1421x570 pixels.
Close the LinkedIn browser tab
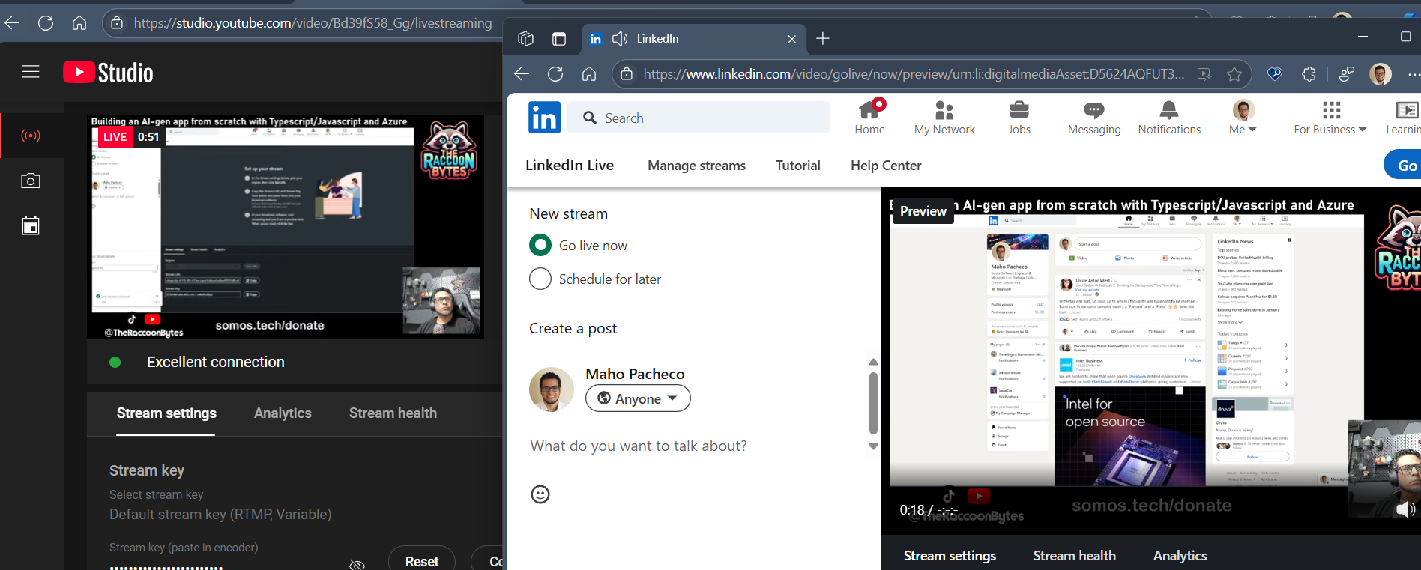[791, 39]
